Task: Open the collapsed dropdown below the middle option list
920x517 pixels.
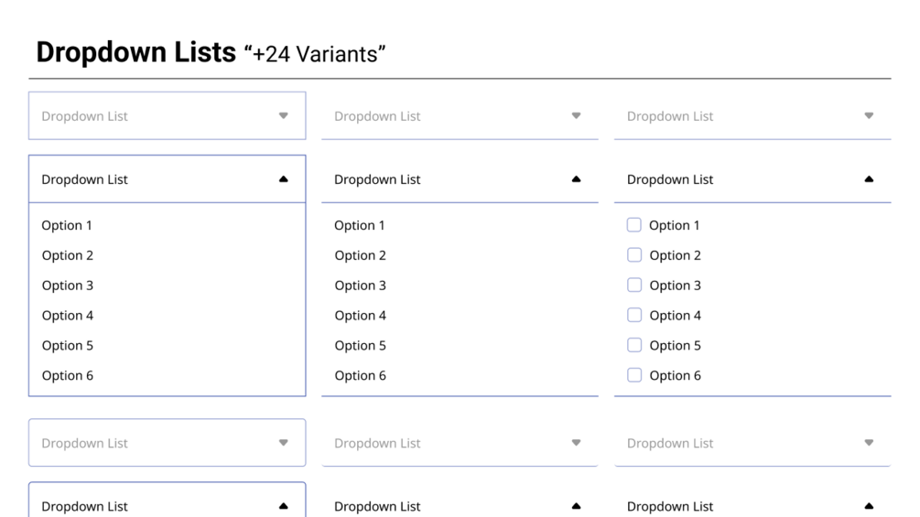Action: pyautogui.click(x=576, y=443)
